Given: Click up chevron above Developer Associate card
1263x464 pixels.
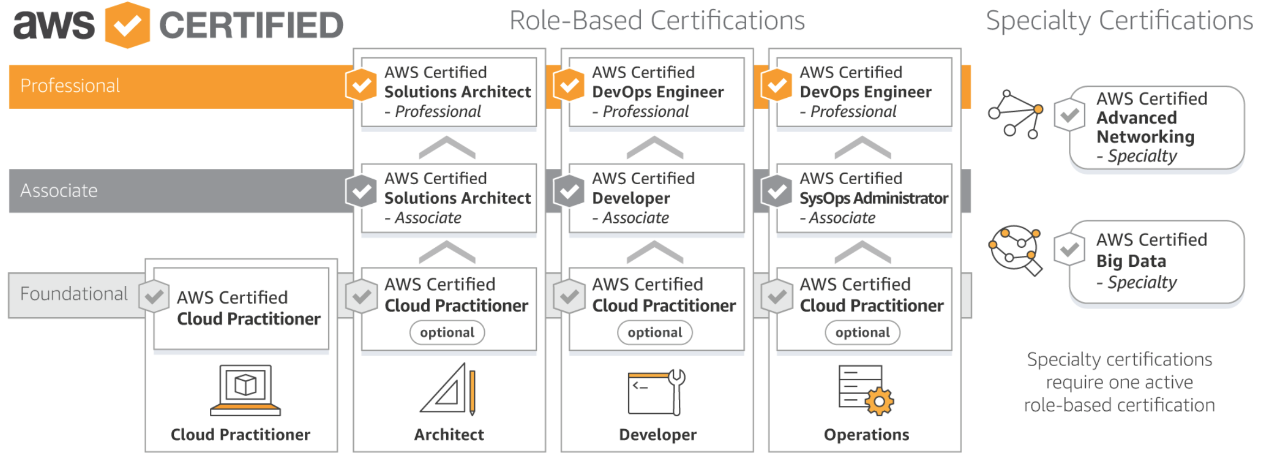Looking at the screenshot, I should pos(655,147).
